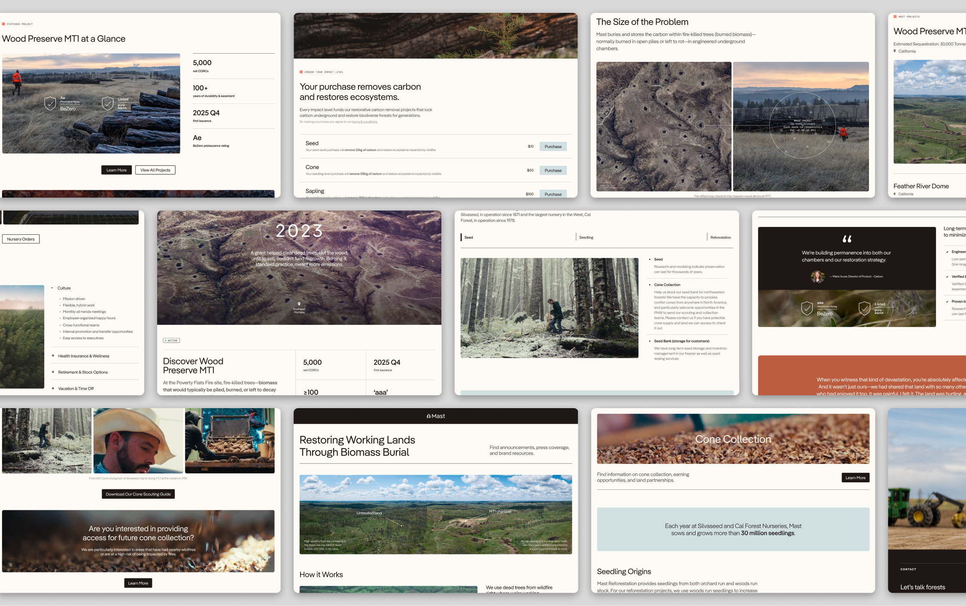This screenshot has width=966, height=606.
Task: Click the location pin under Feather River Dome
Action: click(895, 194)
